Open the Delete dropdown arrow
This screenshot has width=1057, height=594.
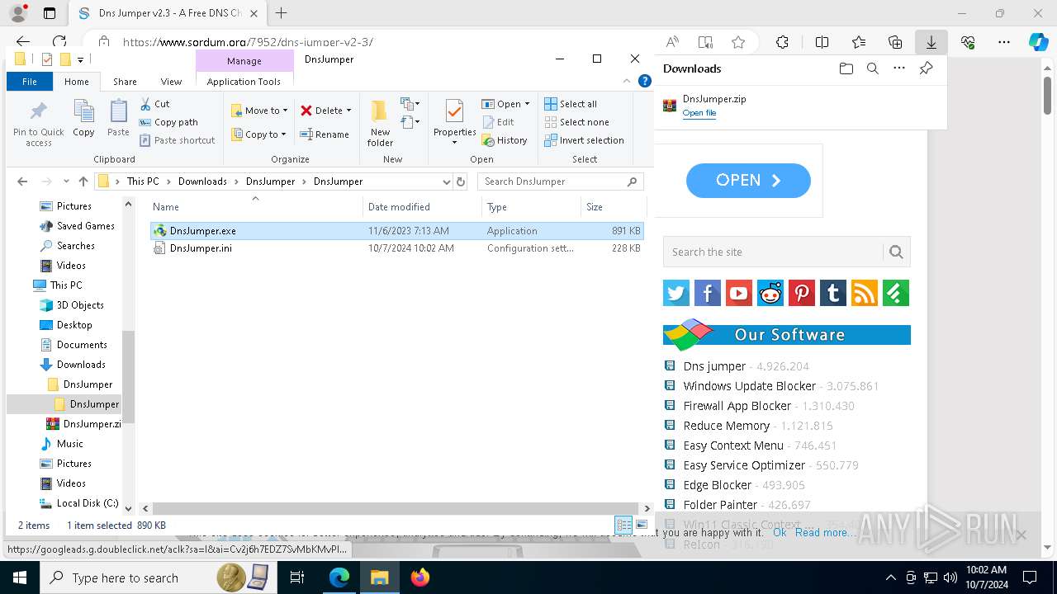tap(348, 111)
